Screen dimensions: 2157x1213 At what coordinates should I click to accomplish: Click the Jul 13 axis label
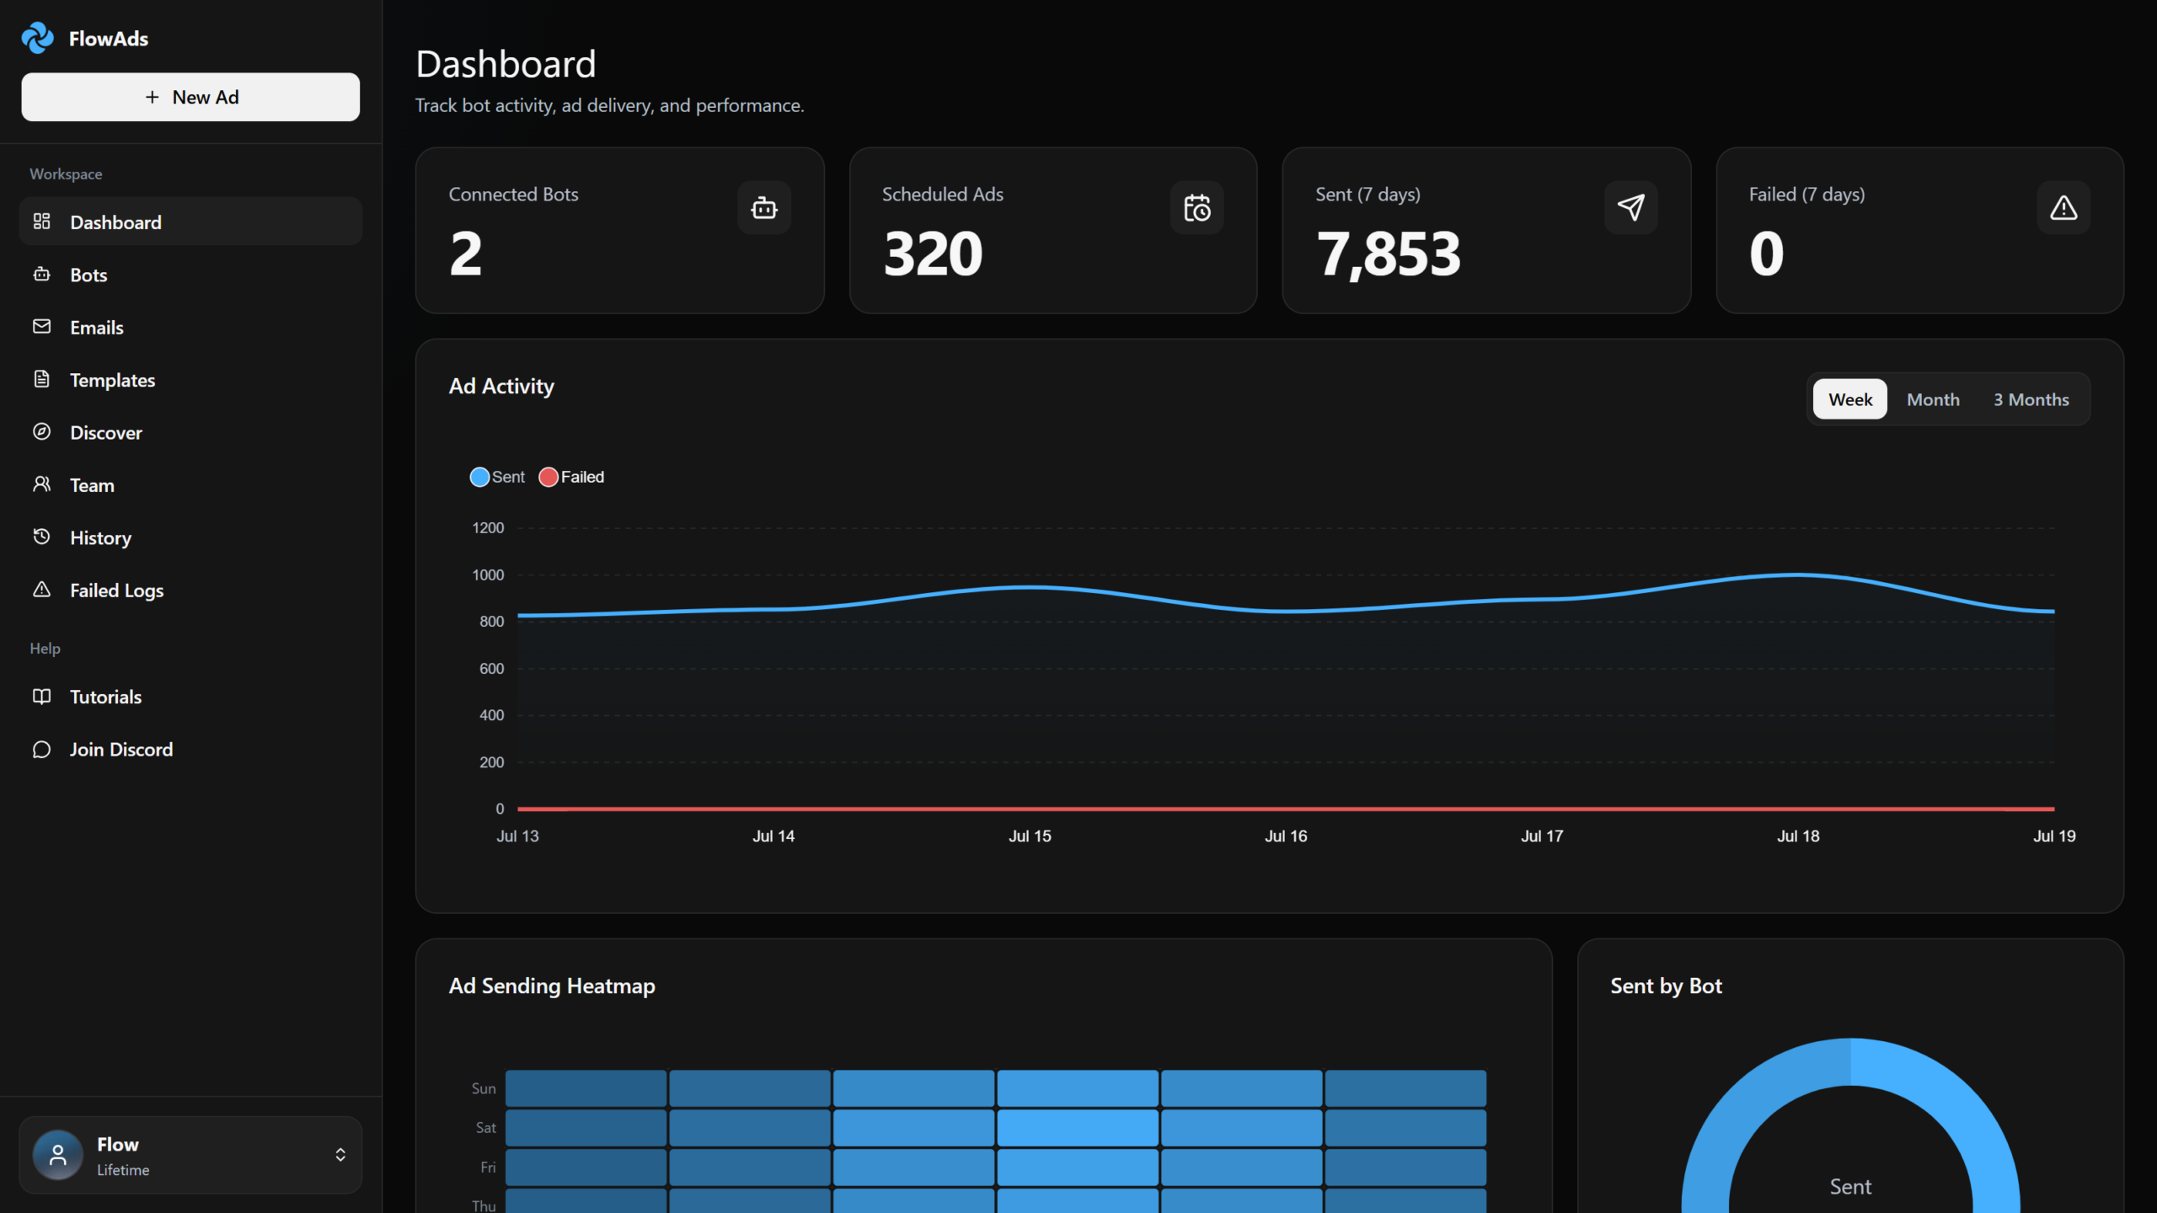coord(517,836)
